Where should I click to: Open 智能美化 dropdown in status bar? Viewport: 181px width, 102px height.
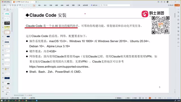click(119, 98)
